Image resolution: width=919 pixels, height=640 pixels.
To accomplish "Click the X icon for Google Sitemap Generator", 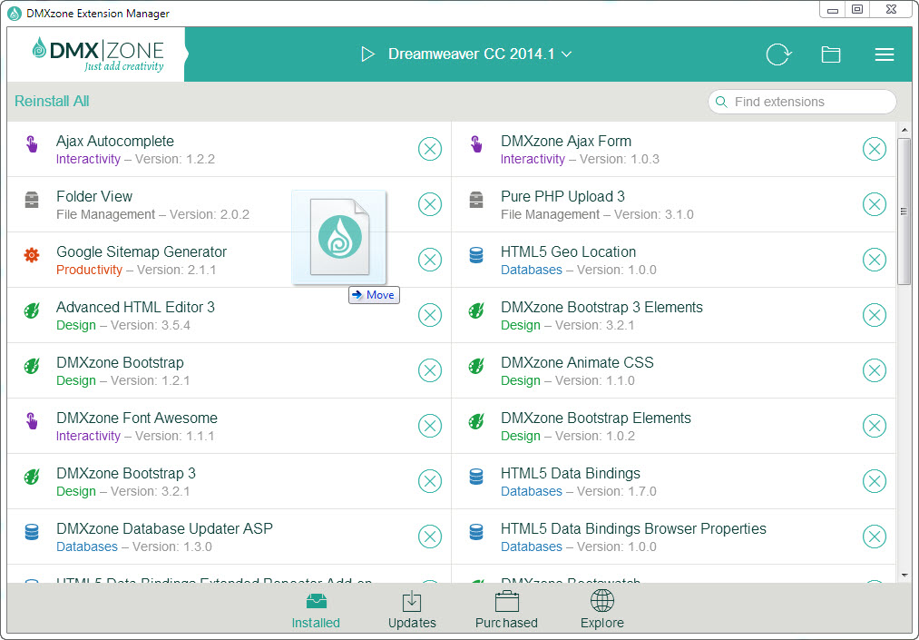I will coord(430,260).
